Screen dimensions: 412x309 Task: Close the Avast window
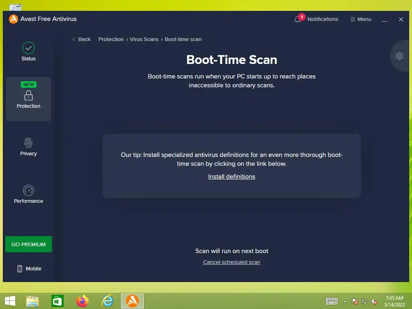coord(401,19)
